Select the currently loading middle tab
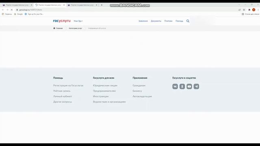This screenshot has height=146, width=260. (x=50, y=5)
